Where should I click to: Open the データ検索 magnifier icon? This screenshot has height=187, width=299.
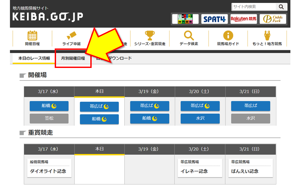coord(189,36)
